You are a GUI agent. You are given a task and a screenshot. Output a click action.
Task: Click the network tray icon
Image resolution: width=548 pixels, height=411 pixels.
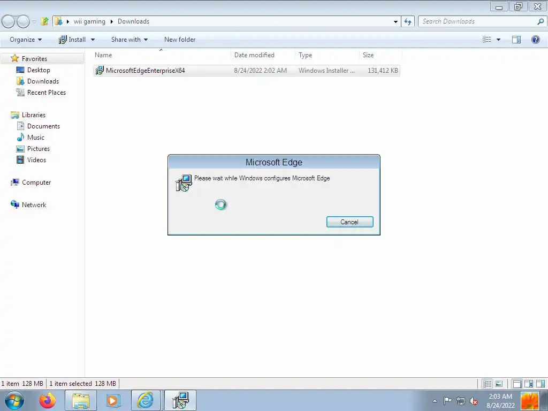461,401
